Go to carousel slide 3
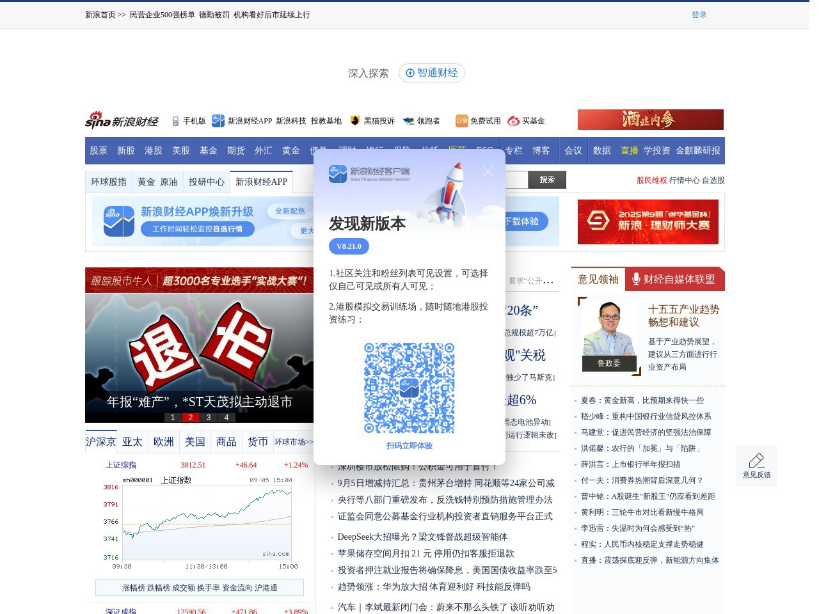Image resolution: width=819 pixels, height=614 pixels. 209,418
